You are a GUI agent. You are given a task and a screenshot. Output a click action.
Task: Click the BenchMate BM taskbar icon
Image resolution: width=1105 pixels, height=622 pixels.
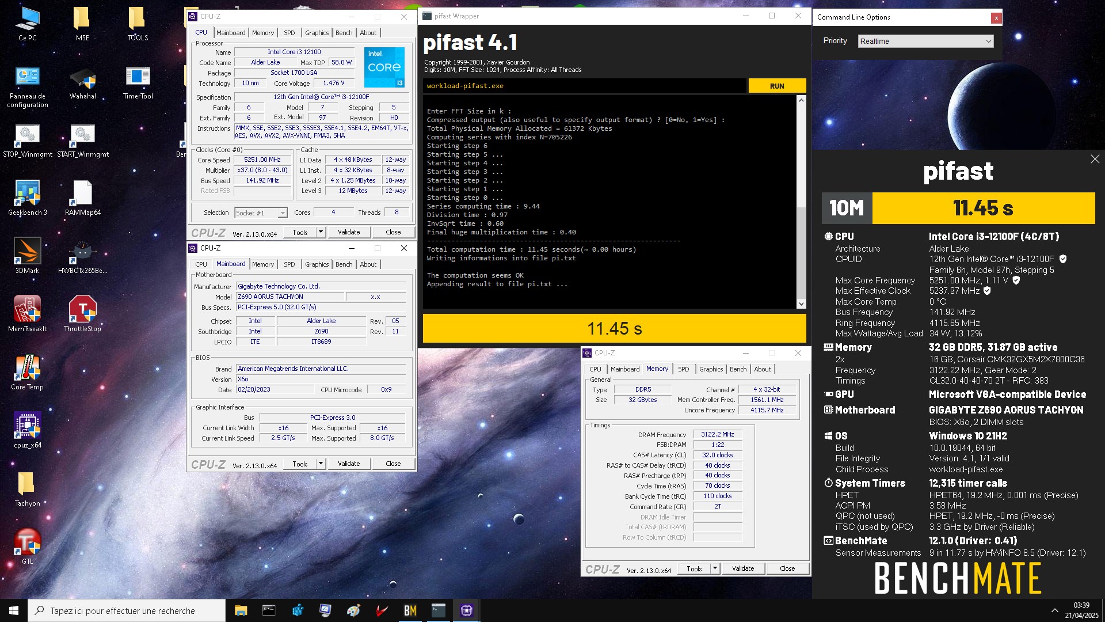410,610
